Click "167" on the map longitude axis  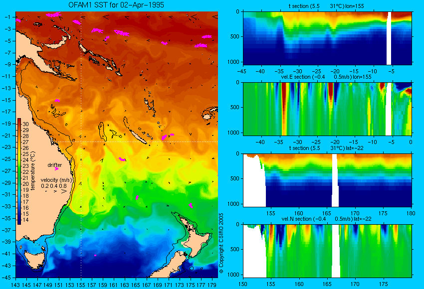pos(147,285)
